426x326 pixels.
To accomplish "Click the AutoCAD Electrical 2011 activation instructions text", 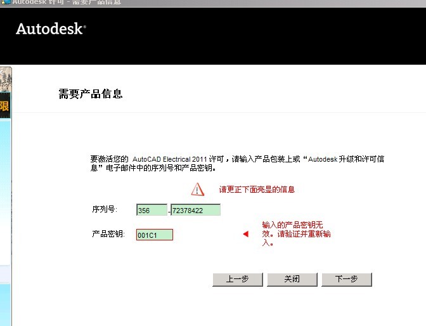I will [x=236, y=164].
